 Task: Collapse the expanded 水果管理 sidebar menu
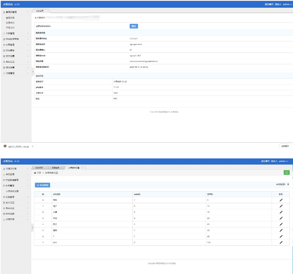[28, 186]
